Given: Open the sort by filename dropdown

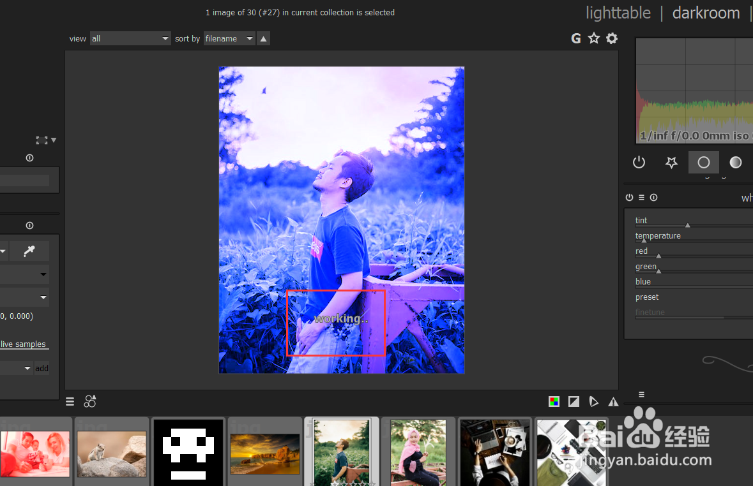Looking at the screenshot, I should point(229,38).
